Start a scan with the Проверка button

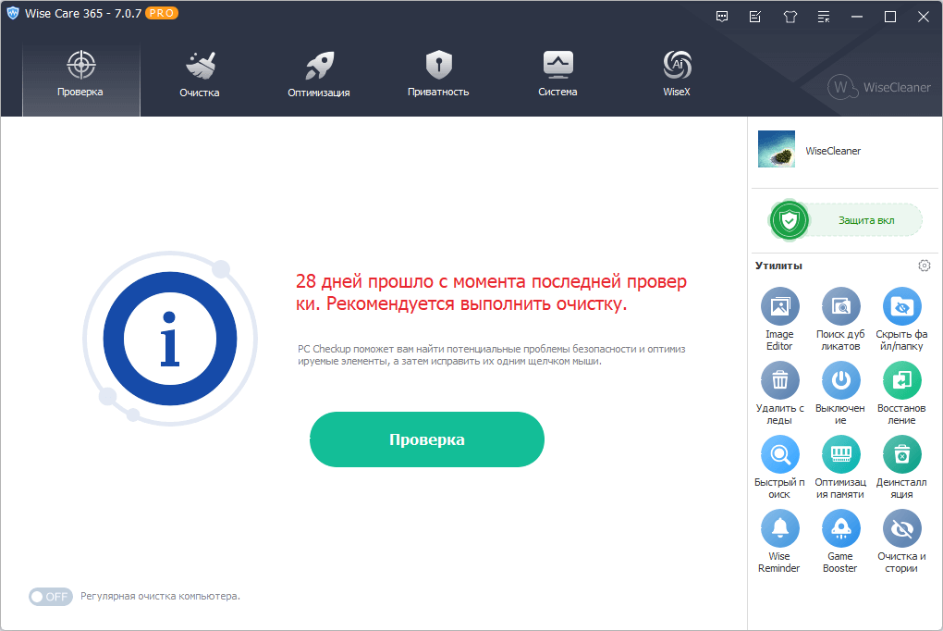click(426, 439)
